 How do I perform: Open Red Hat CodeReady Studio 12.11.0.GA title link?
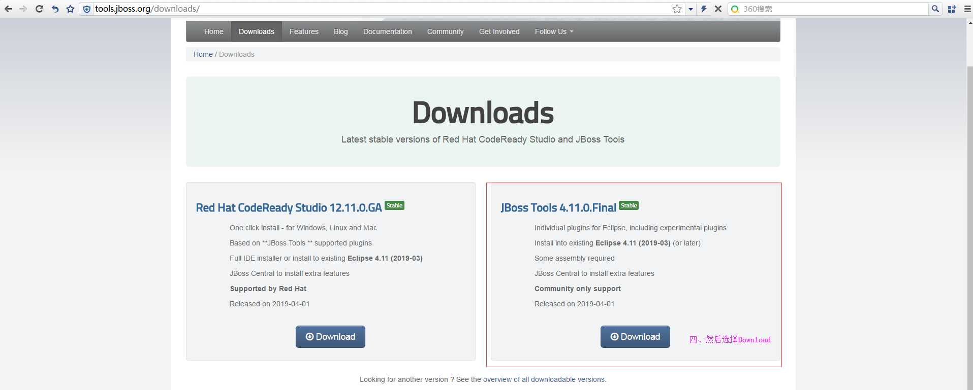pyautogui.click(x=289, y=207)
